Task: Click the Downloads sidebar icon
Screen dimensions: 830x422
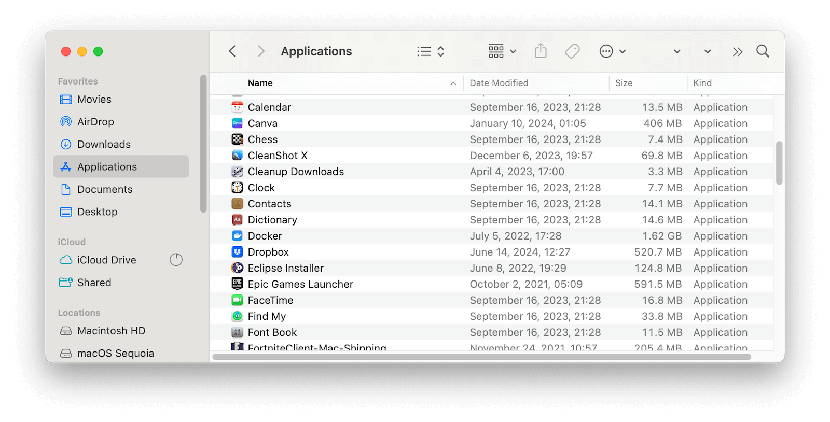Action: (66, 144)
